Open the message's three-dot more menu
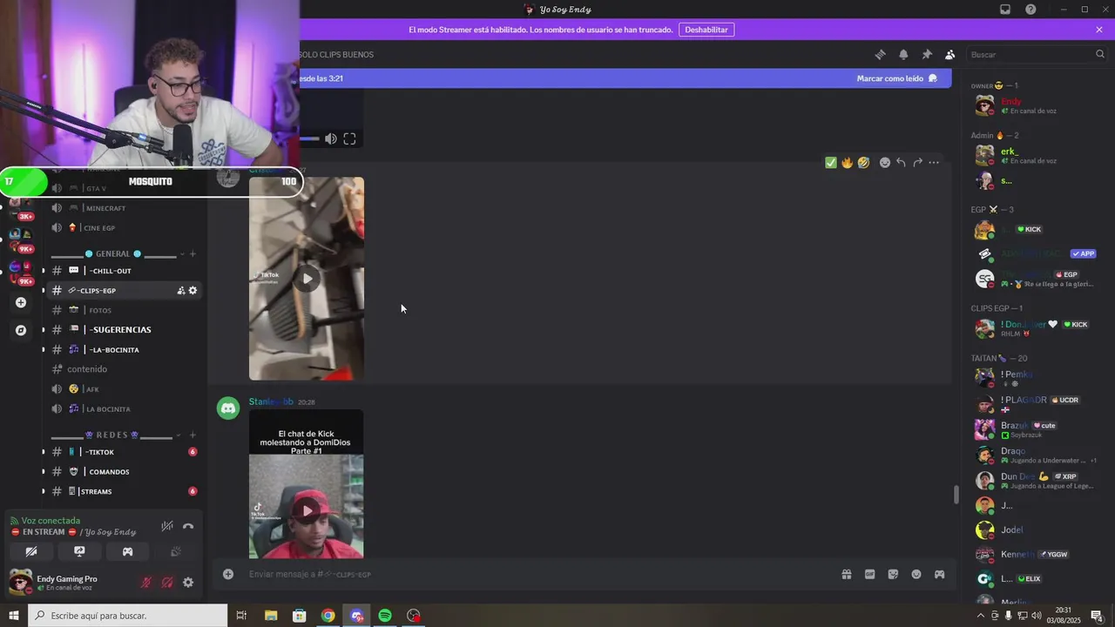Viewport: 1115px width, 627px height. [934, 162]
